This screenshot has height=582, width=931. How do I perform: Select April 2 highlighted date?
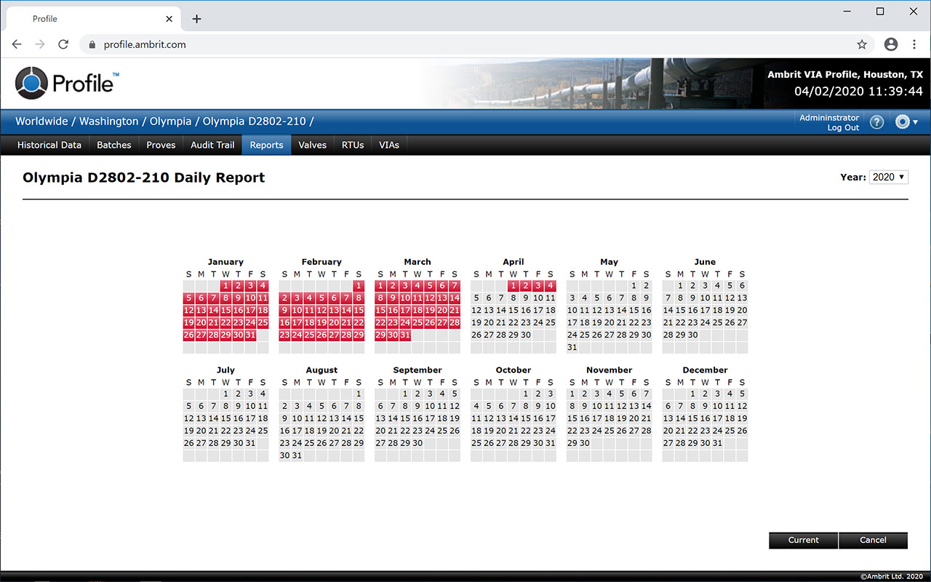(x=526, y=286)
